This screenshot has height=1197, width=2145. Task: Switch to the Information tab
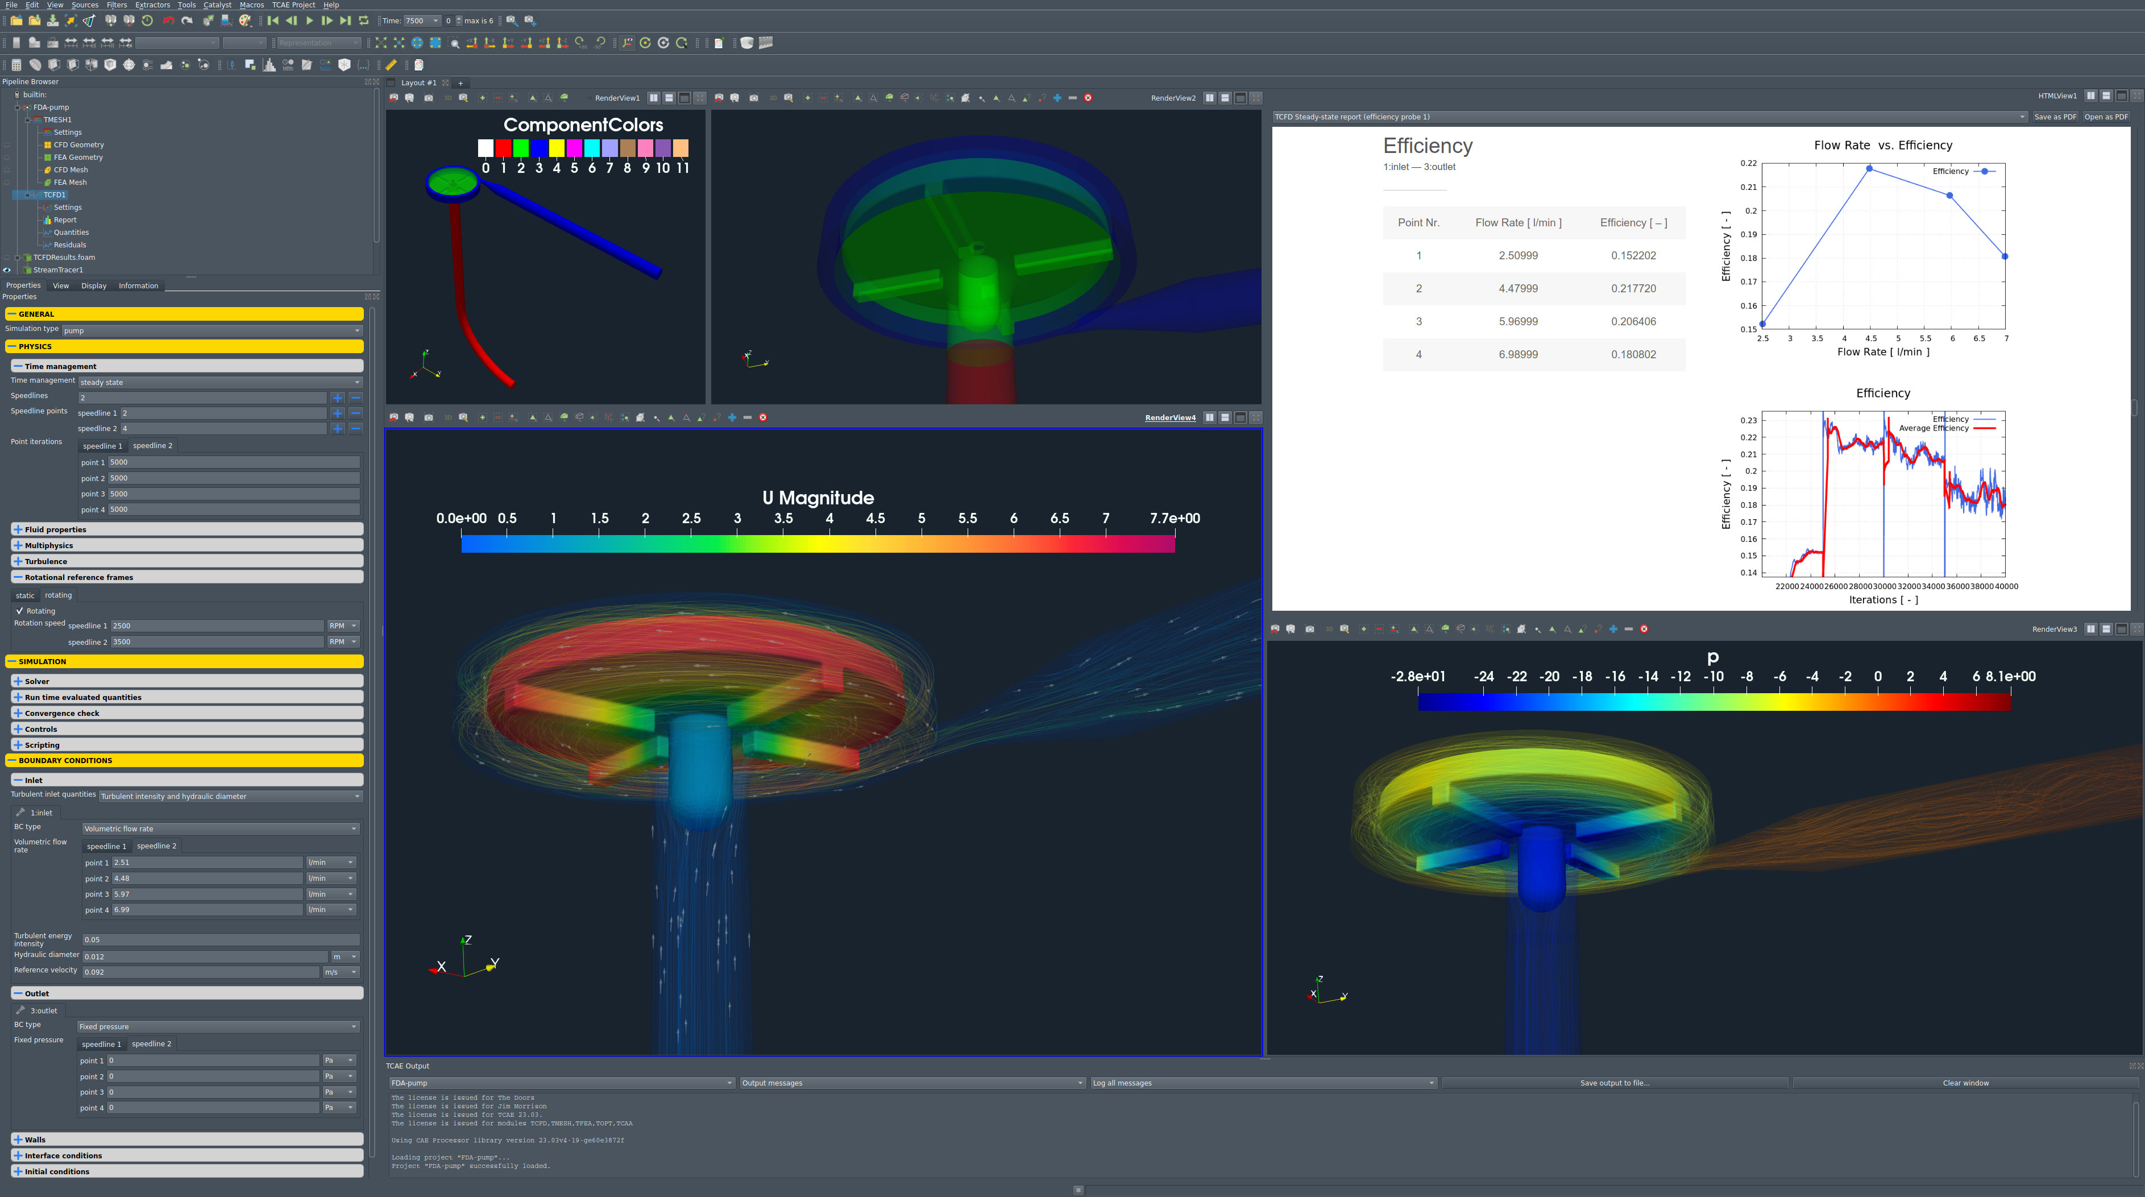(138, 285)
